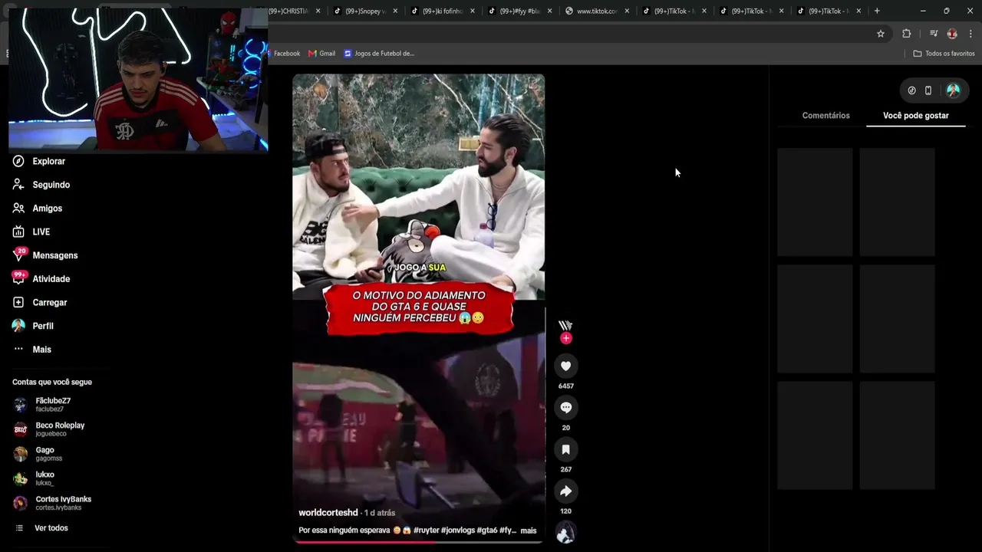Image resolution: width=982 pixels, height=552 pixels.
Task: Open followed account lukxo
Action: tap(44, 478)
